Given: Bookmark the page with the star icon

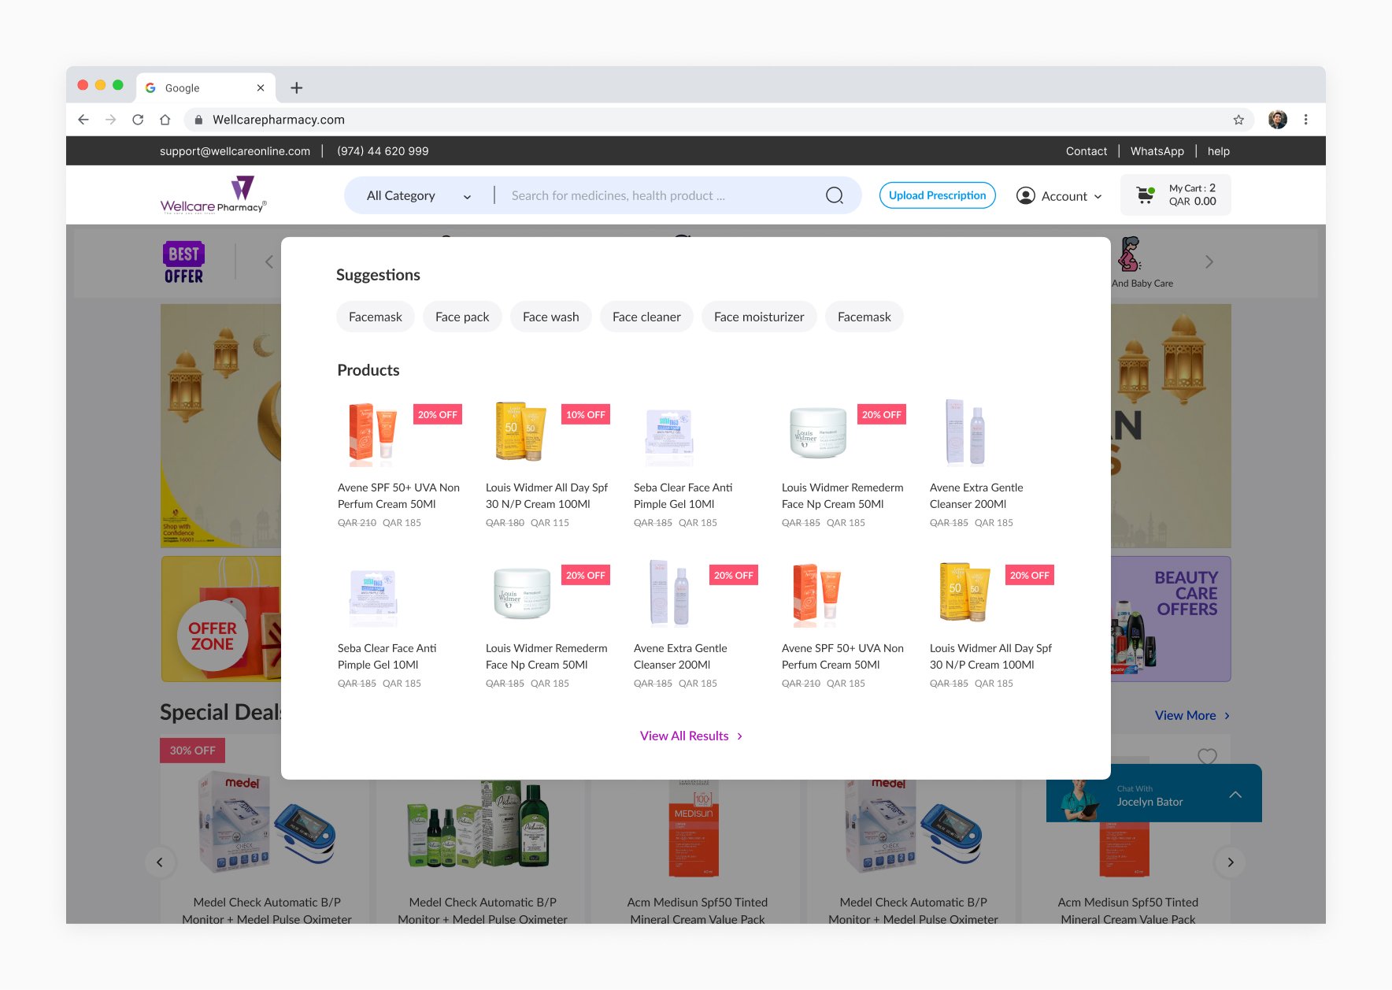Looking at the screenshot, I should [1238, 119].
